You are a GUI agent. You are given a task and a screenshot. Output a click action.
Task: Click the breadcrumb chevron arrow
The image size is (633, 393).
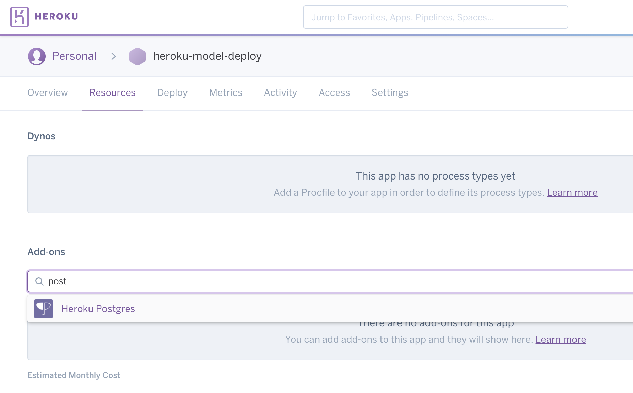point(114,56)
